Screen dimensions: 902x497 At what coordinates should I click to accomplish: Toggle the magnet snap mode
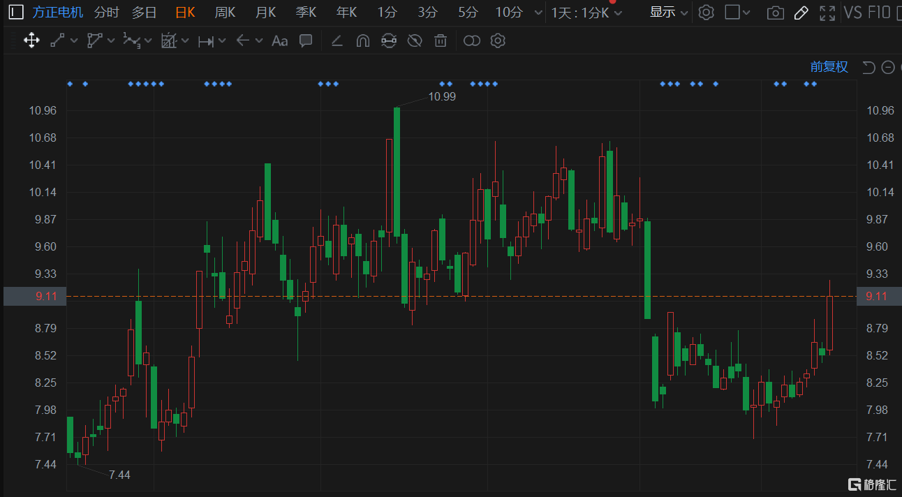pyautogui.click(x=362, y=40)
